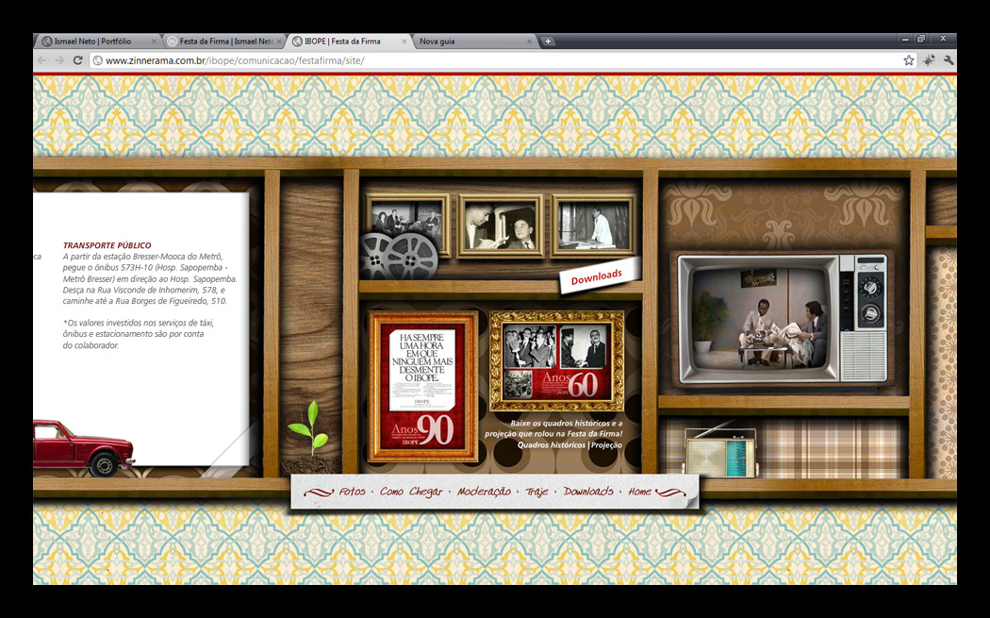Open a new tab with plus button
The height and width of the screenshot is (618, 990).
point(548,42)
